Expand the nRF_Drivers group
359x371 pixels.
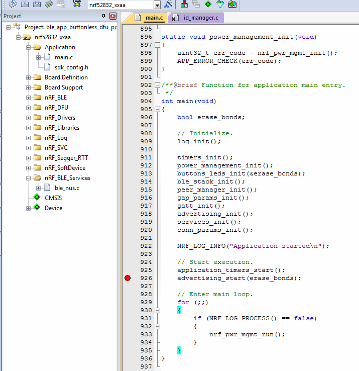pyautogui.click(x=28, y=118)
